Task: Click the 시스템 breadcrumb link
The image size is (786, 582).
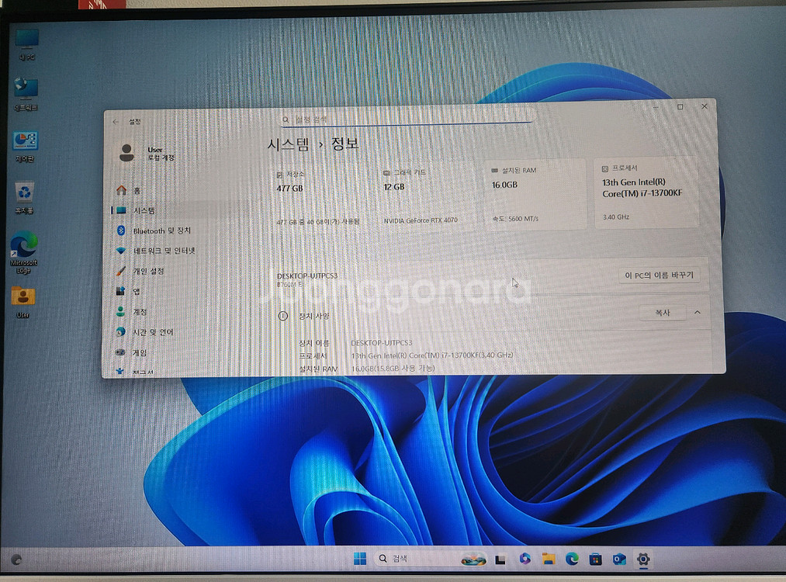Action: tap(288, 144)
